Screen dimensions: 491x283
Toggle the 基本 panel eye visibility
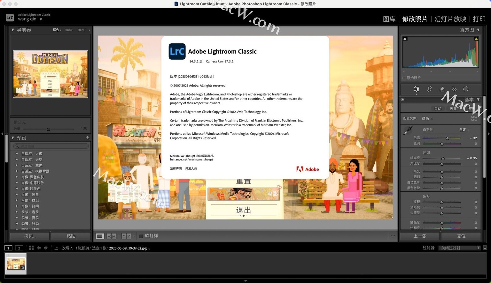click(x=402, y=100)
